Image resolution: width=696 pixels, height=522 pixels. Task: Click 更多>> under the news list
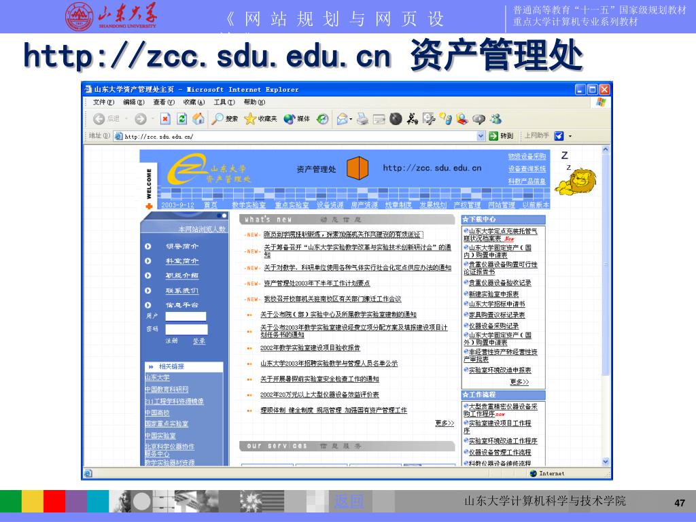tap(445, 423)
